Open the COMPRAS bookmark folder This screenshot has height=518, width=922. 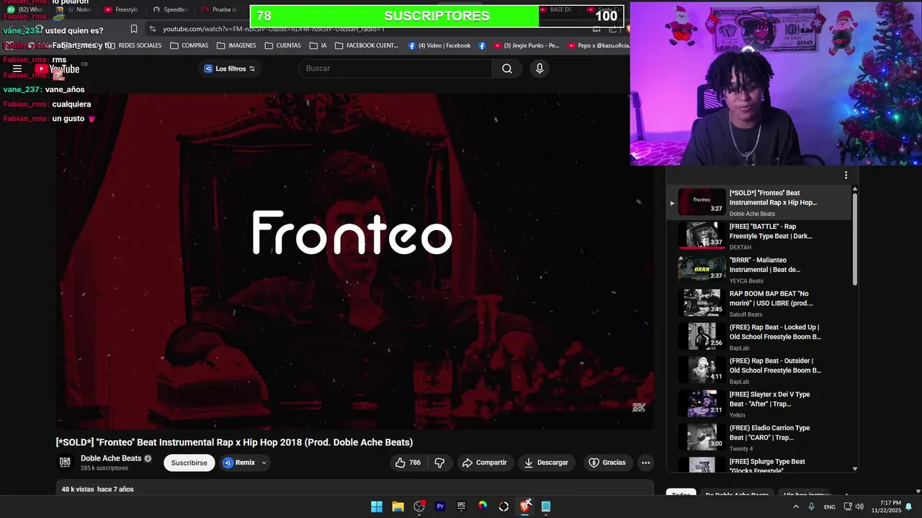[189, 45]
